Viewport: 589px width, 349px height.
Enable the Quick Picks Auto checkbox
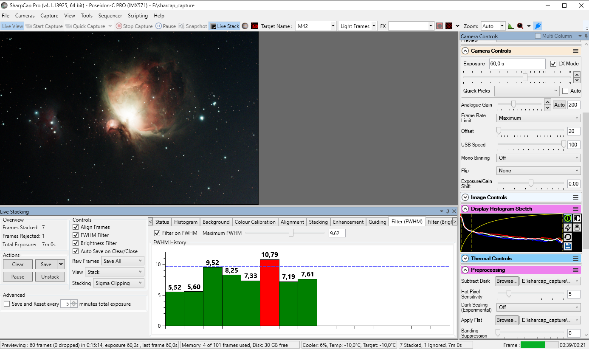[x=565, y=91]
